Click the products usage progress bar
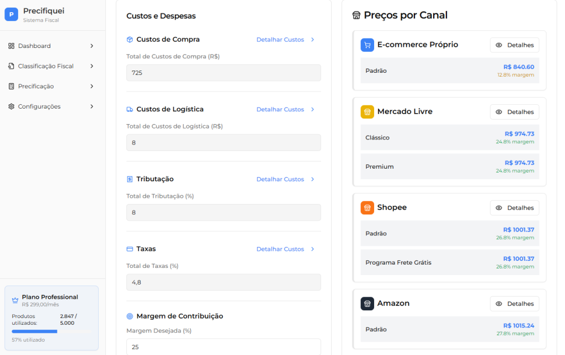Viewport: 565px width, 355px height. [x=51, y=331]
